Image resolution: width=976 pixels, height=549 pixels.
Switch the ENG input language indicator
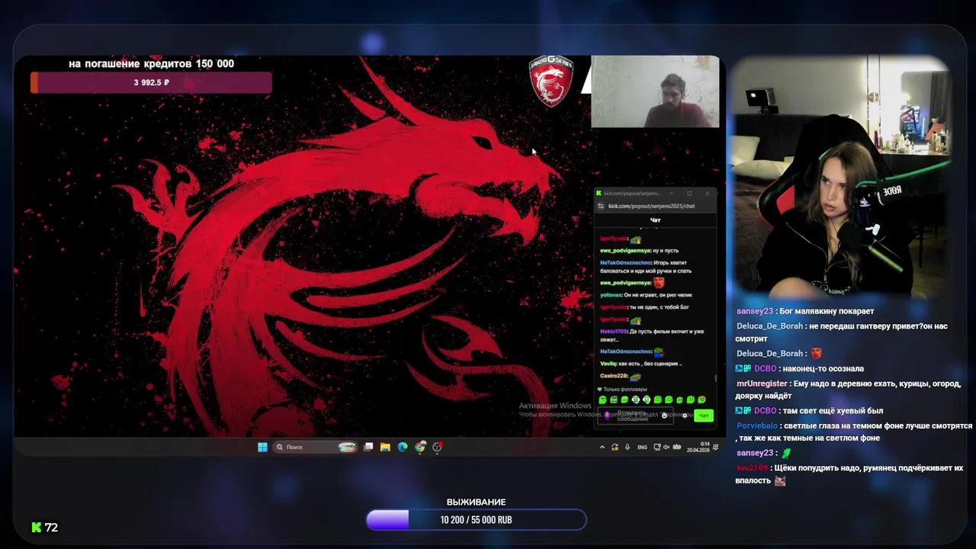coord(642,448)
